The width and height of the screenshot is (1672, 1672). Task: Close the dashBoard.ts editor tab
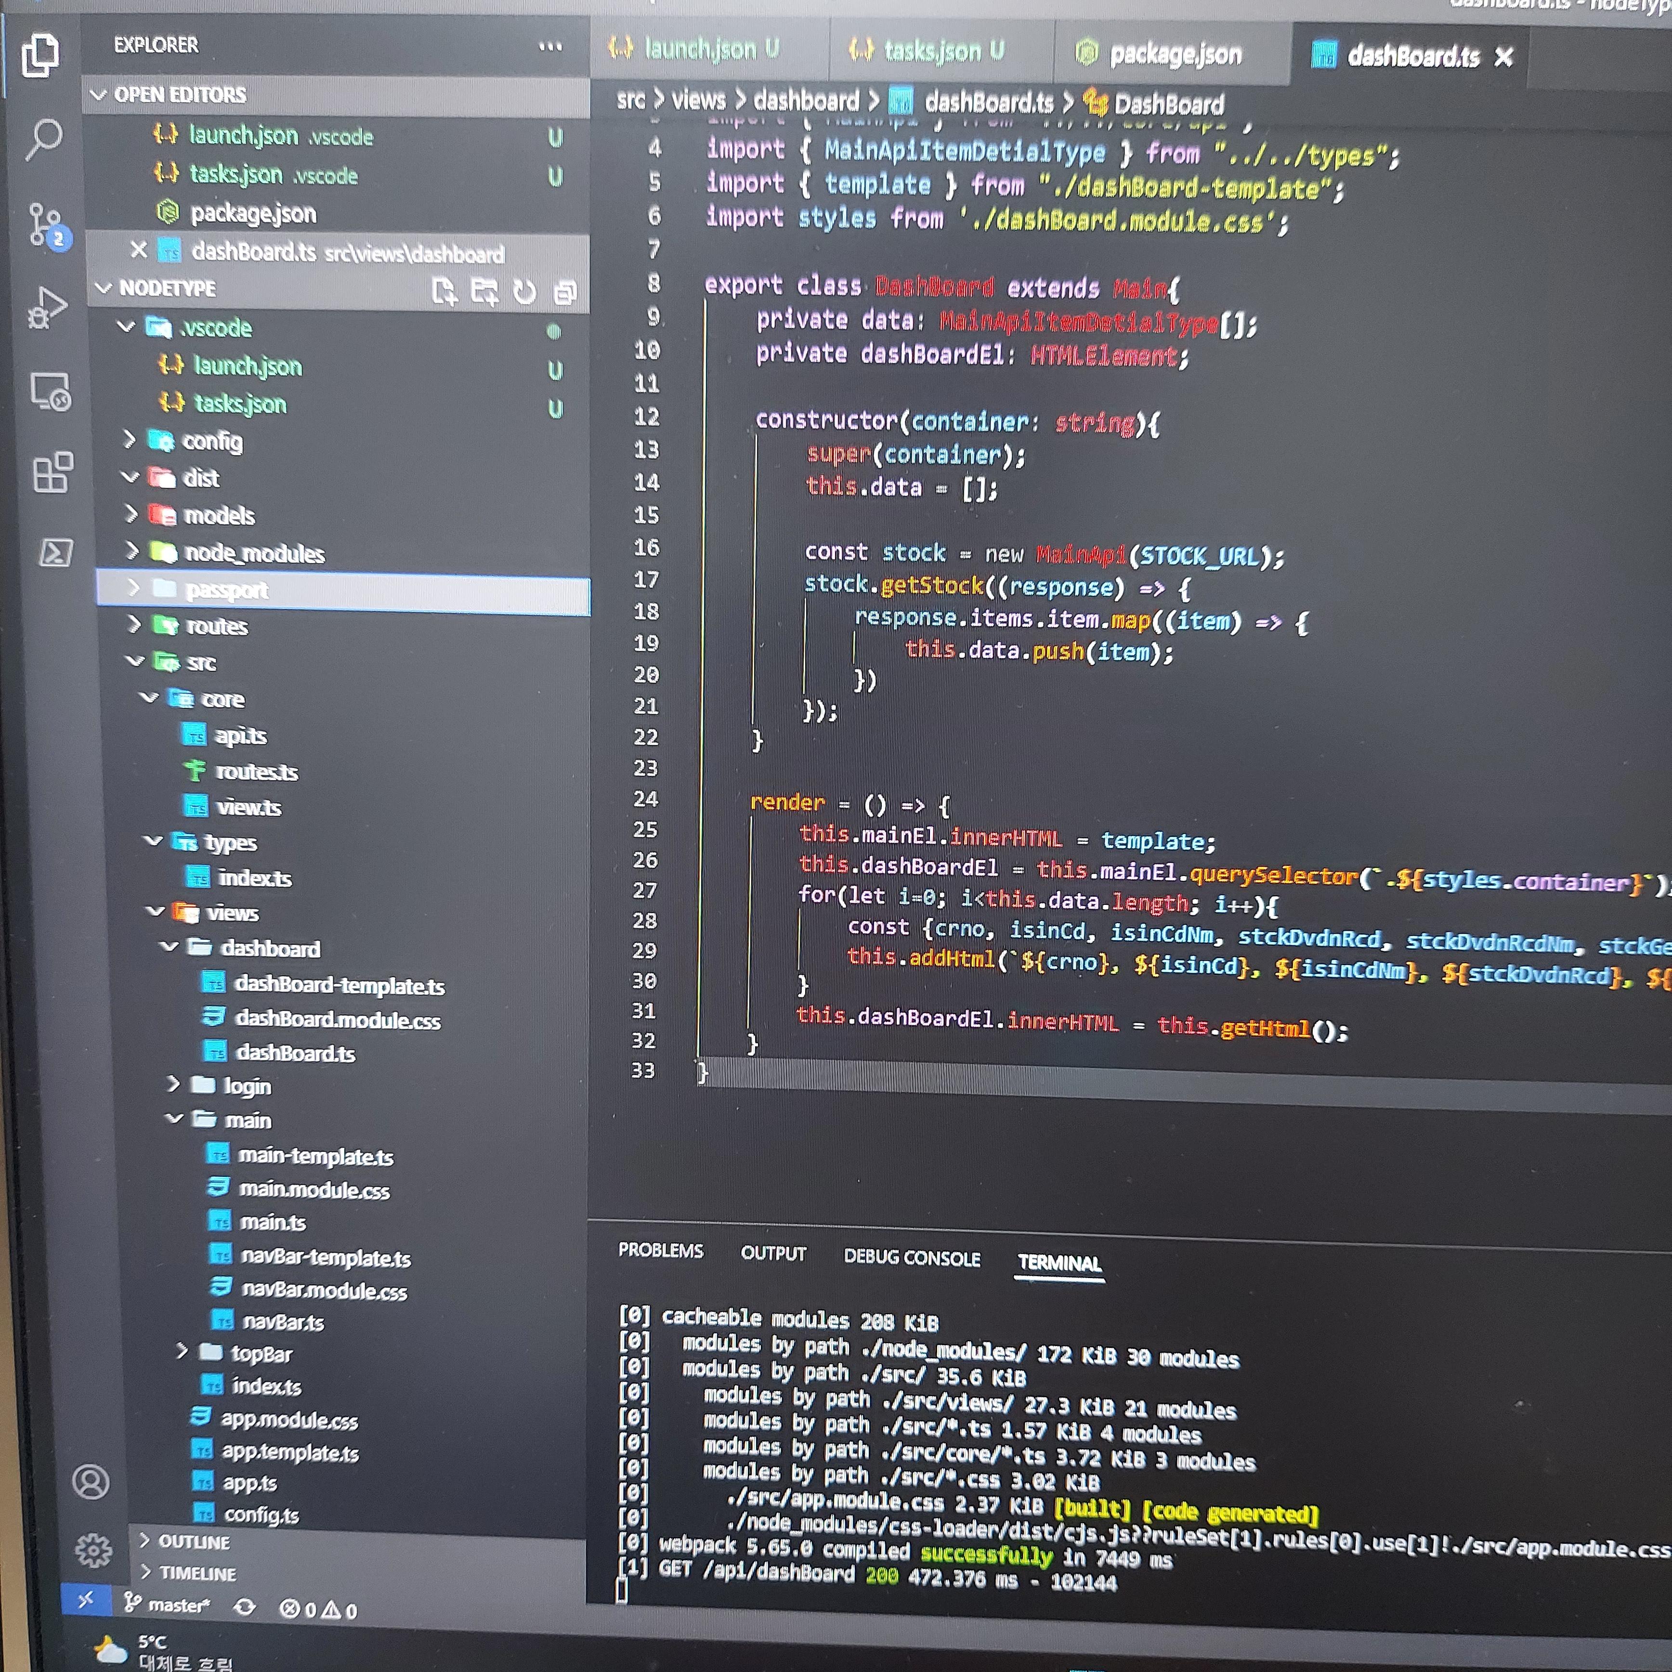click(1504, 57)
